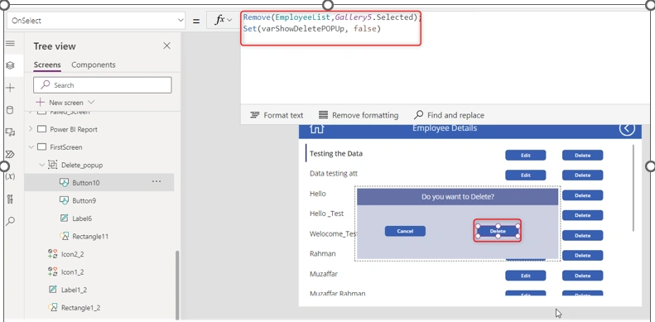Viewport: 655px width, 322px height.
Task: Select 'Do you want to Delete?' popup label
Action: pyautogui.click(x=457, y=196)
